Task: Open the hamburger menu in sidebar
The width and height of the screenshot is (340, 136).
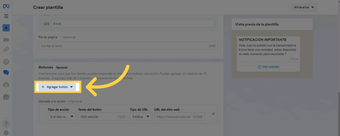Action: pos(6,16)
